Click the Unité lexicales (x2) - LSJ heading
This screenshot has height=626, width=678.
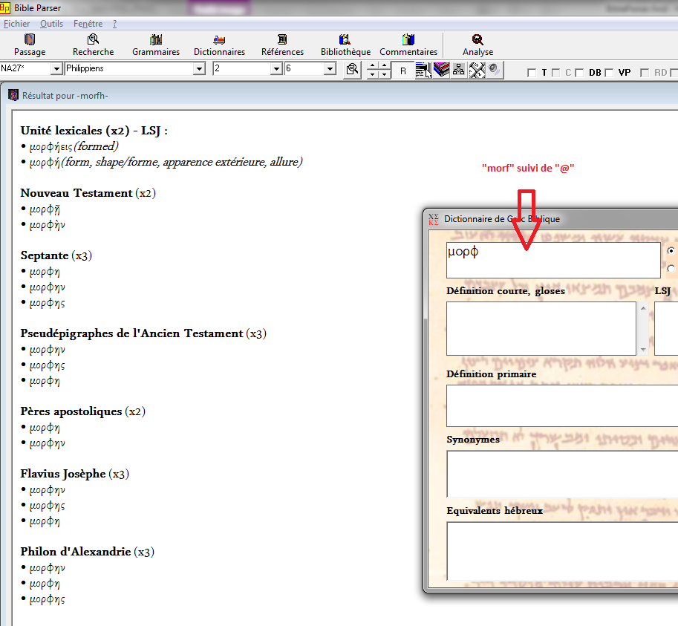tap(94, 131)
